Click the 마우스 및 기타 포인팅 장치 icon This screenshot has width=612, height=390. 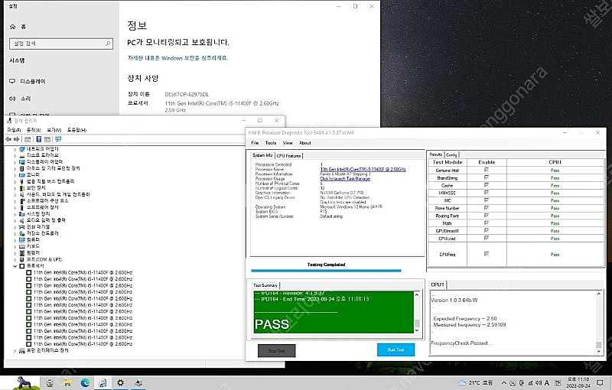22,168
